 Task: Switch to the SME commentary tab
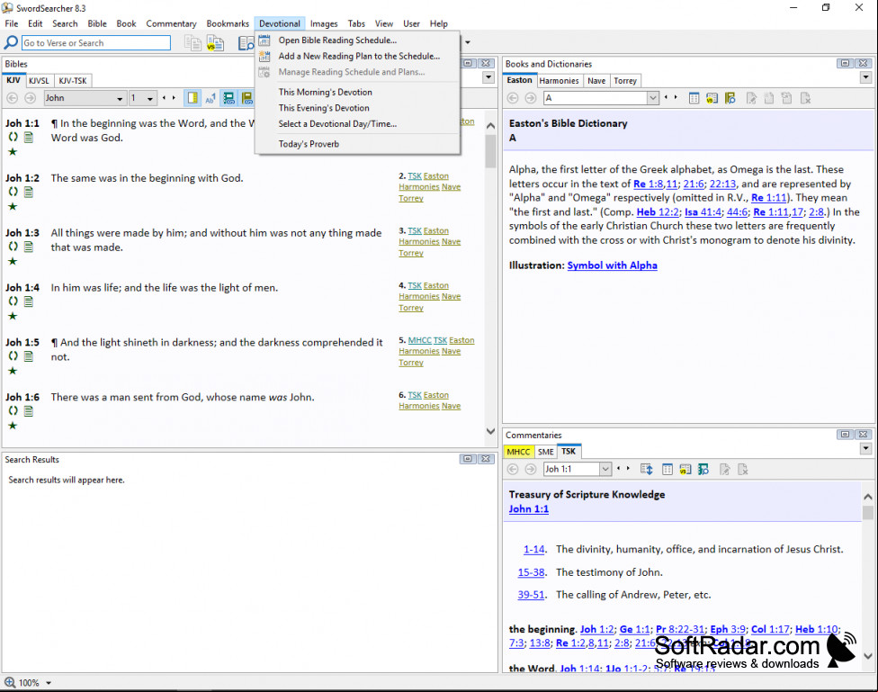coord(545,452)
